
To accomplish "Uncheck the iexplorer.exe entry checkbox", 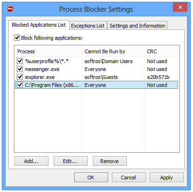I will tap(20, 77).
